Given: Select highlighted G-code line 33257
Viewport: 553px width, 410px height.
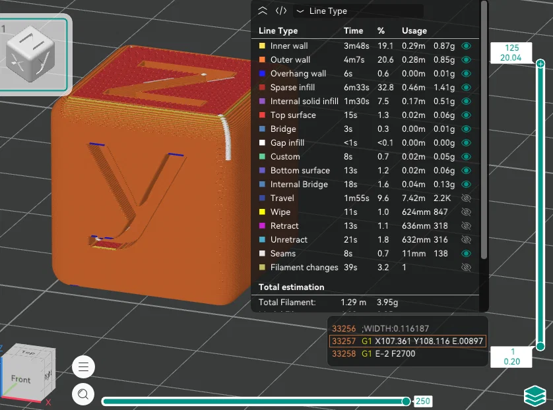Looking at the screenshot, I should [x=407, y=341].
